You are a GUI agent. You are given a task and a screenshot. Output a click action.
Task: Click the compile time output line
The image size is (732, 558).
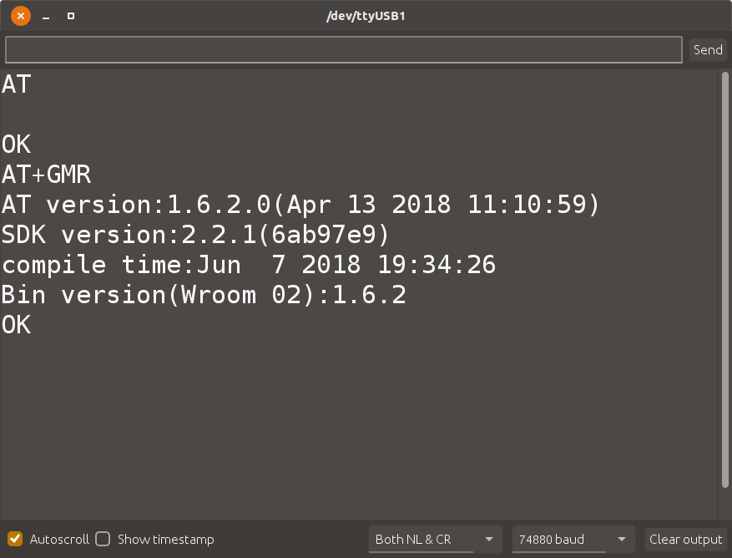pos(249,265)
